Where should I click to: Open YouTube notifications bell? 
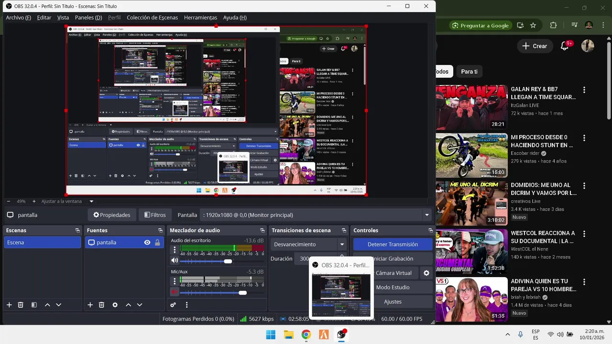click(565, 46)
